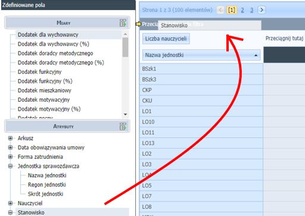This screenshot has width=305, height=216.
Task: Click the LO5 row header
Action: click(201, 186)
